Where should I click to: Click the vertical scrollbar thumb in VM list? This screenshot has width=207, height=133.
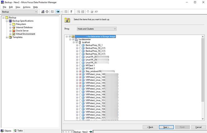[203, 70]
